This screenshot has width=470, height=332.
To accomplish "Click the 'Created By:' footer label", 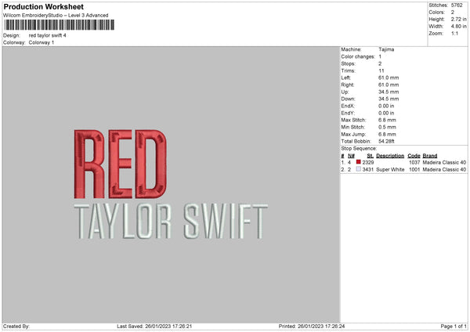I will coord(16,327).
